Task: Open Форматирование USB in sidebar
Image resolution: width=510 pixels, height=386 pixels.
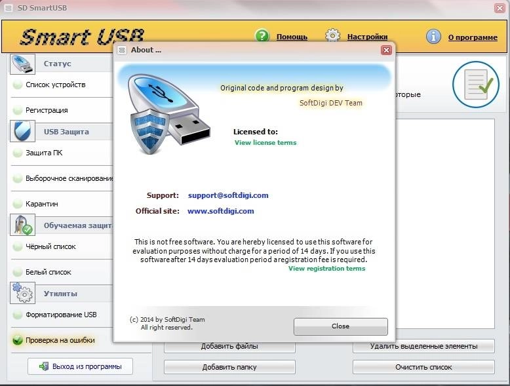Action: point(61,315)
